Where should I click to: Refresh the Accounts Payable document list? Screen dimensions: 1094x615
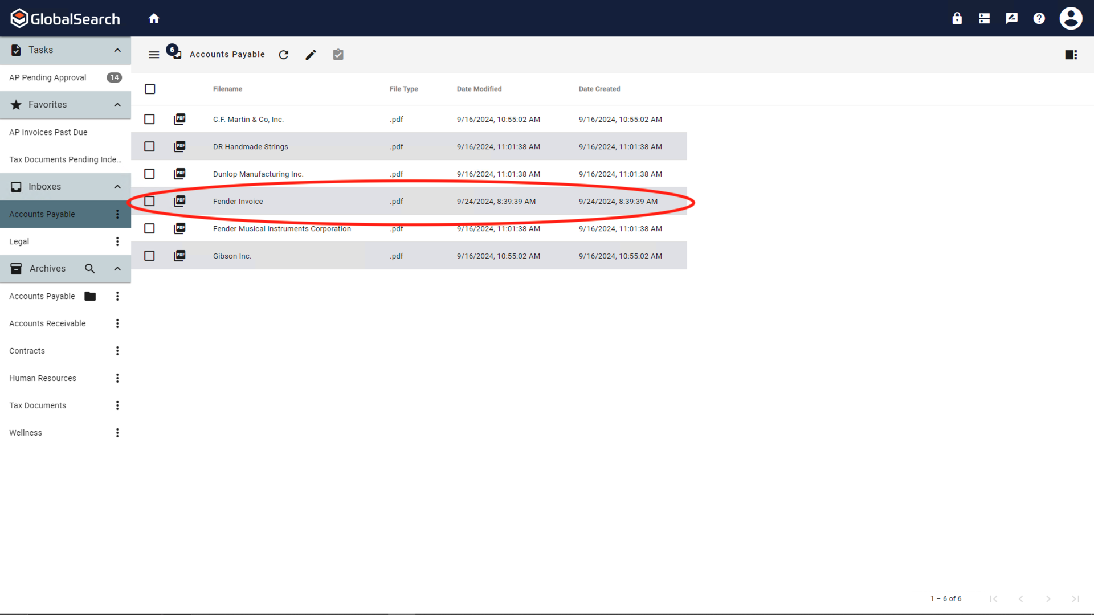point(284,55)
